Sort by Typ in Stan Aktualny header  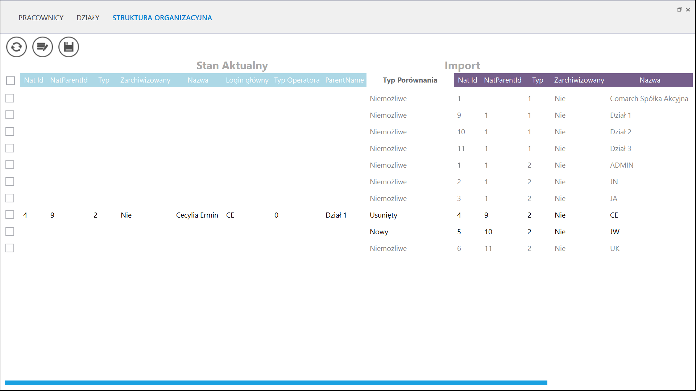point(104,80)
